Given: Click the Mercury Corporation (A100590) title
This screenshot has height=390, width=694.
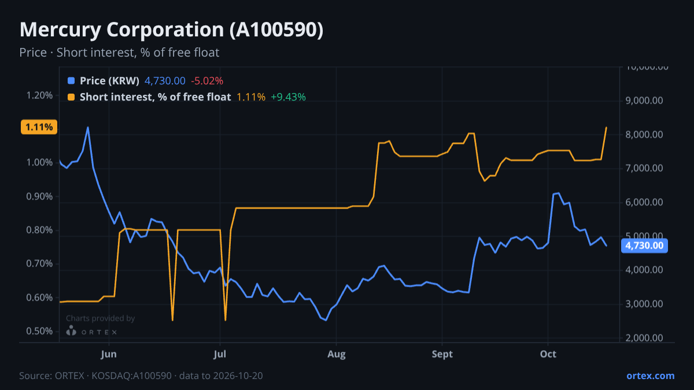Looking at the screenshot, I should click(x=171, y=30).
